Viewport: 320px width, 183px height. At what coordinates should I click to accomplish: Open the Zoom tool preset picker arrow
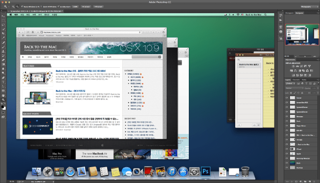pyautogui.click(x=8, y=7)
